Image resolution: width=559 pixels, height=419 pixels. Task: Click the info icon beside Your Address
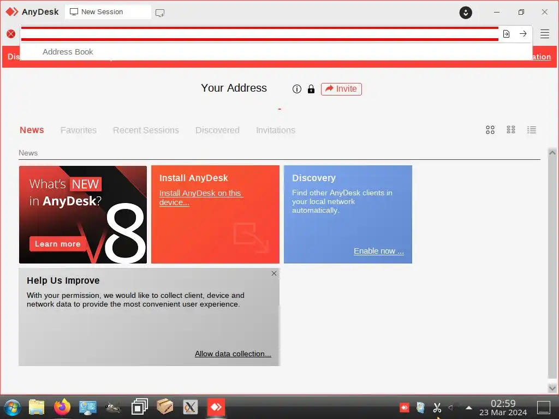[x=296, y=89]
